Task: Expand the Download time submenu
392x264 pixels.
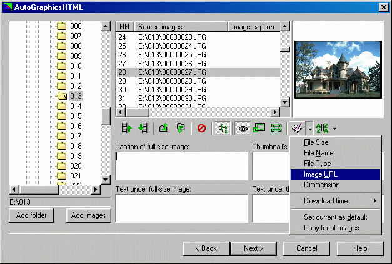Action: point(335,201)
